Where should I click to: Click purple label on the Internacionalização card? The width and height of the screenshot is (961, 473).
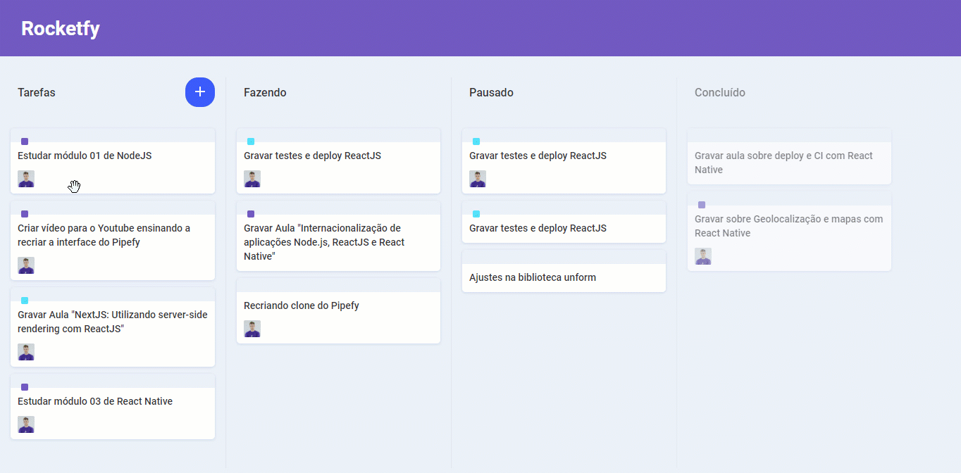[251, 214]
